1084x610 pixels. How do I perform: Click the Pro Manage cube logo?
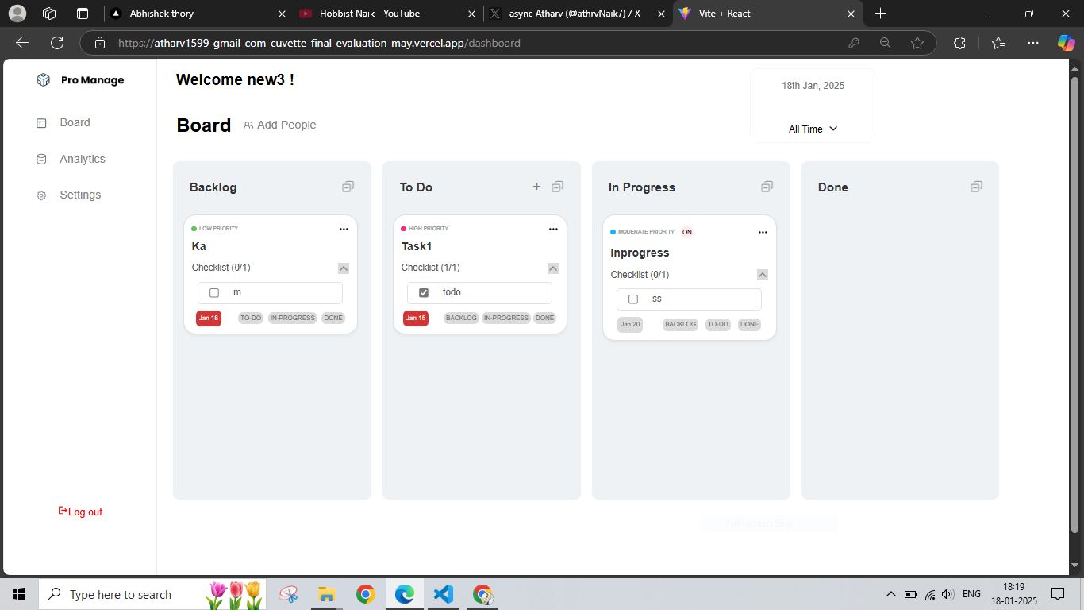[x=44, y=80]
